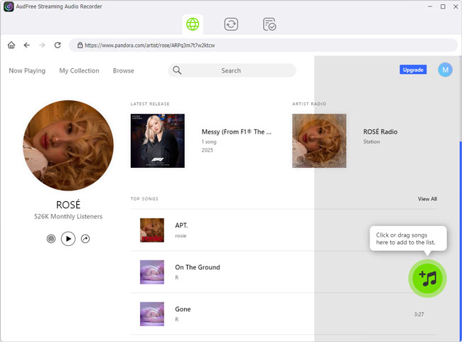Open the Browse menu item
This screenshot has height=342, width=462.
124,71
